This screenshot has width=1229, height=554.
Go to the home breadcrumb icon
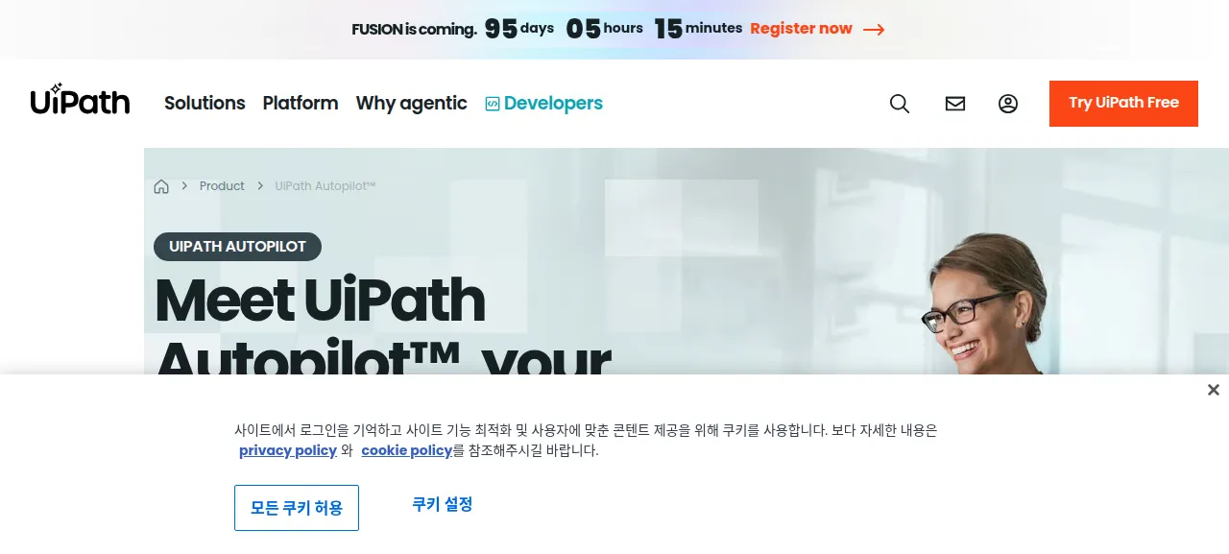161,186
